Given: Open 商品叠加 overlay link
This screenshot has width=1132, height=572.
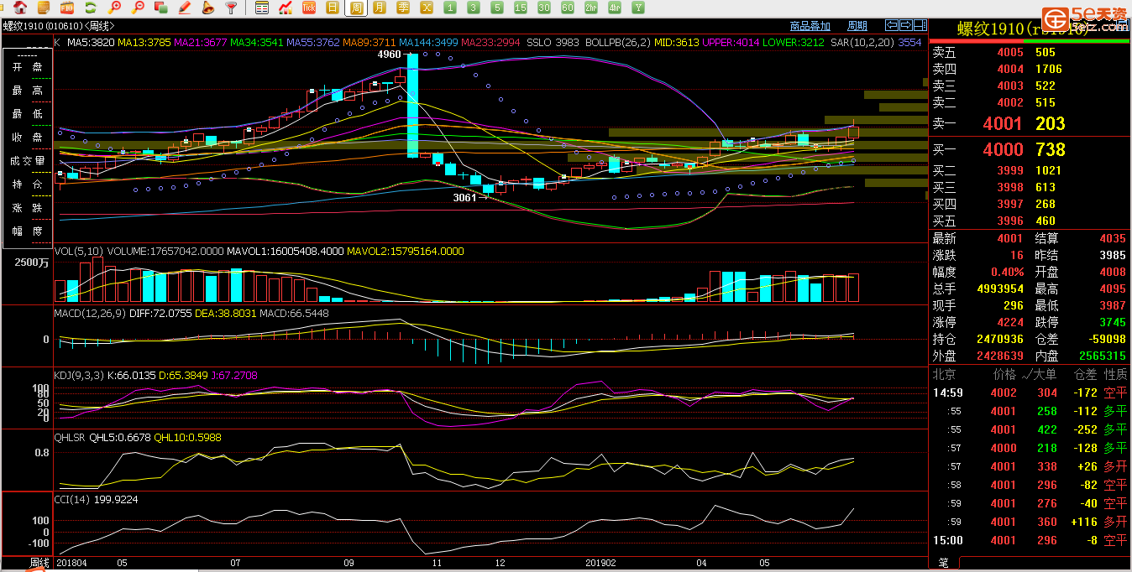Looking at the screenshot, I should click(x=810, y=25).
